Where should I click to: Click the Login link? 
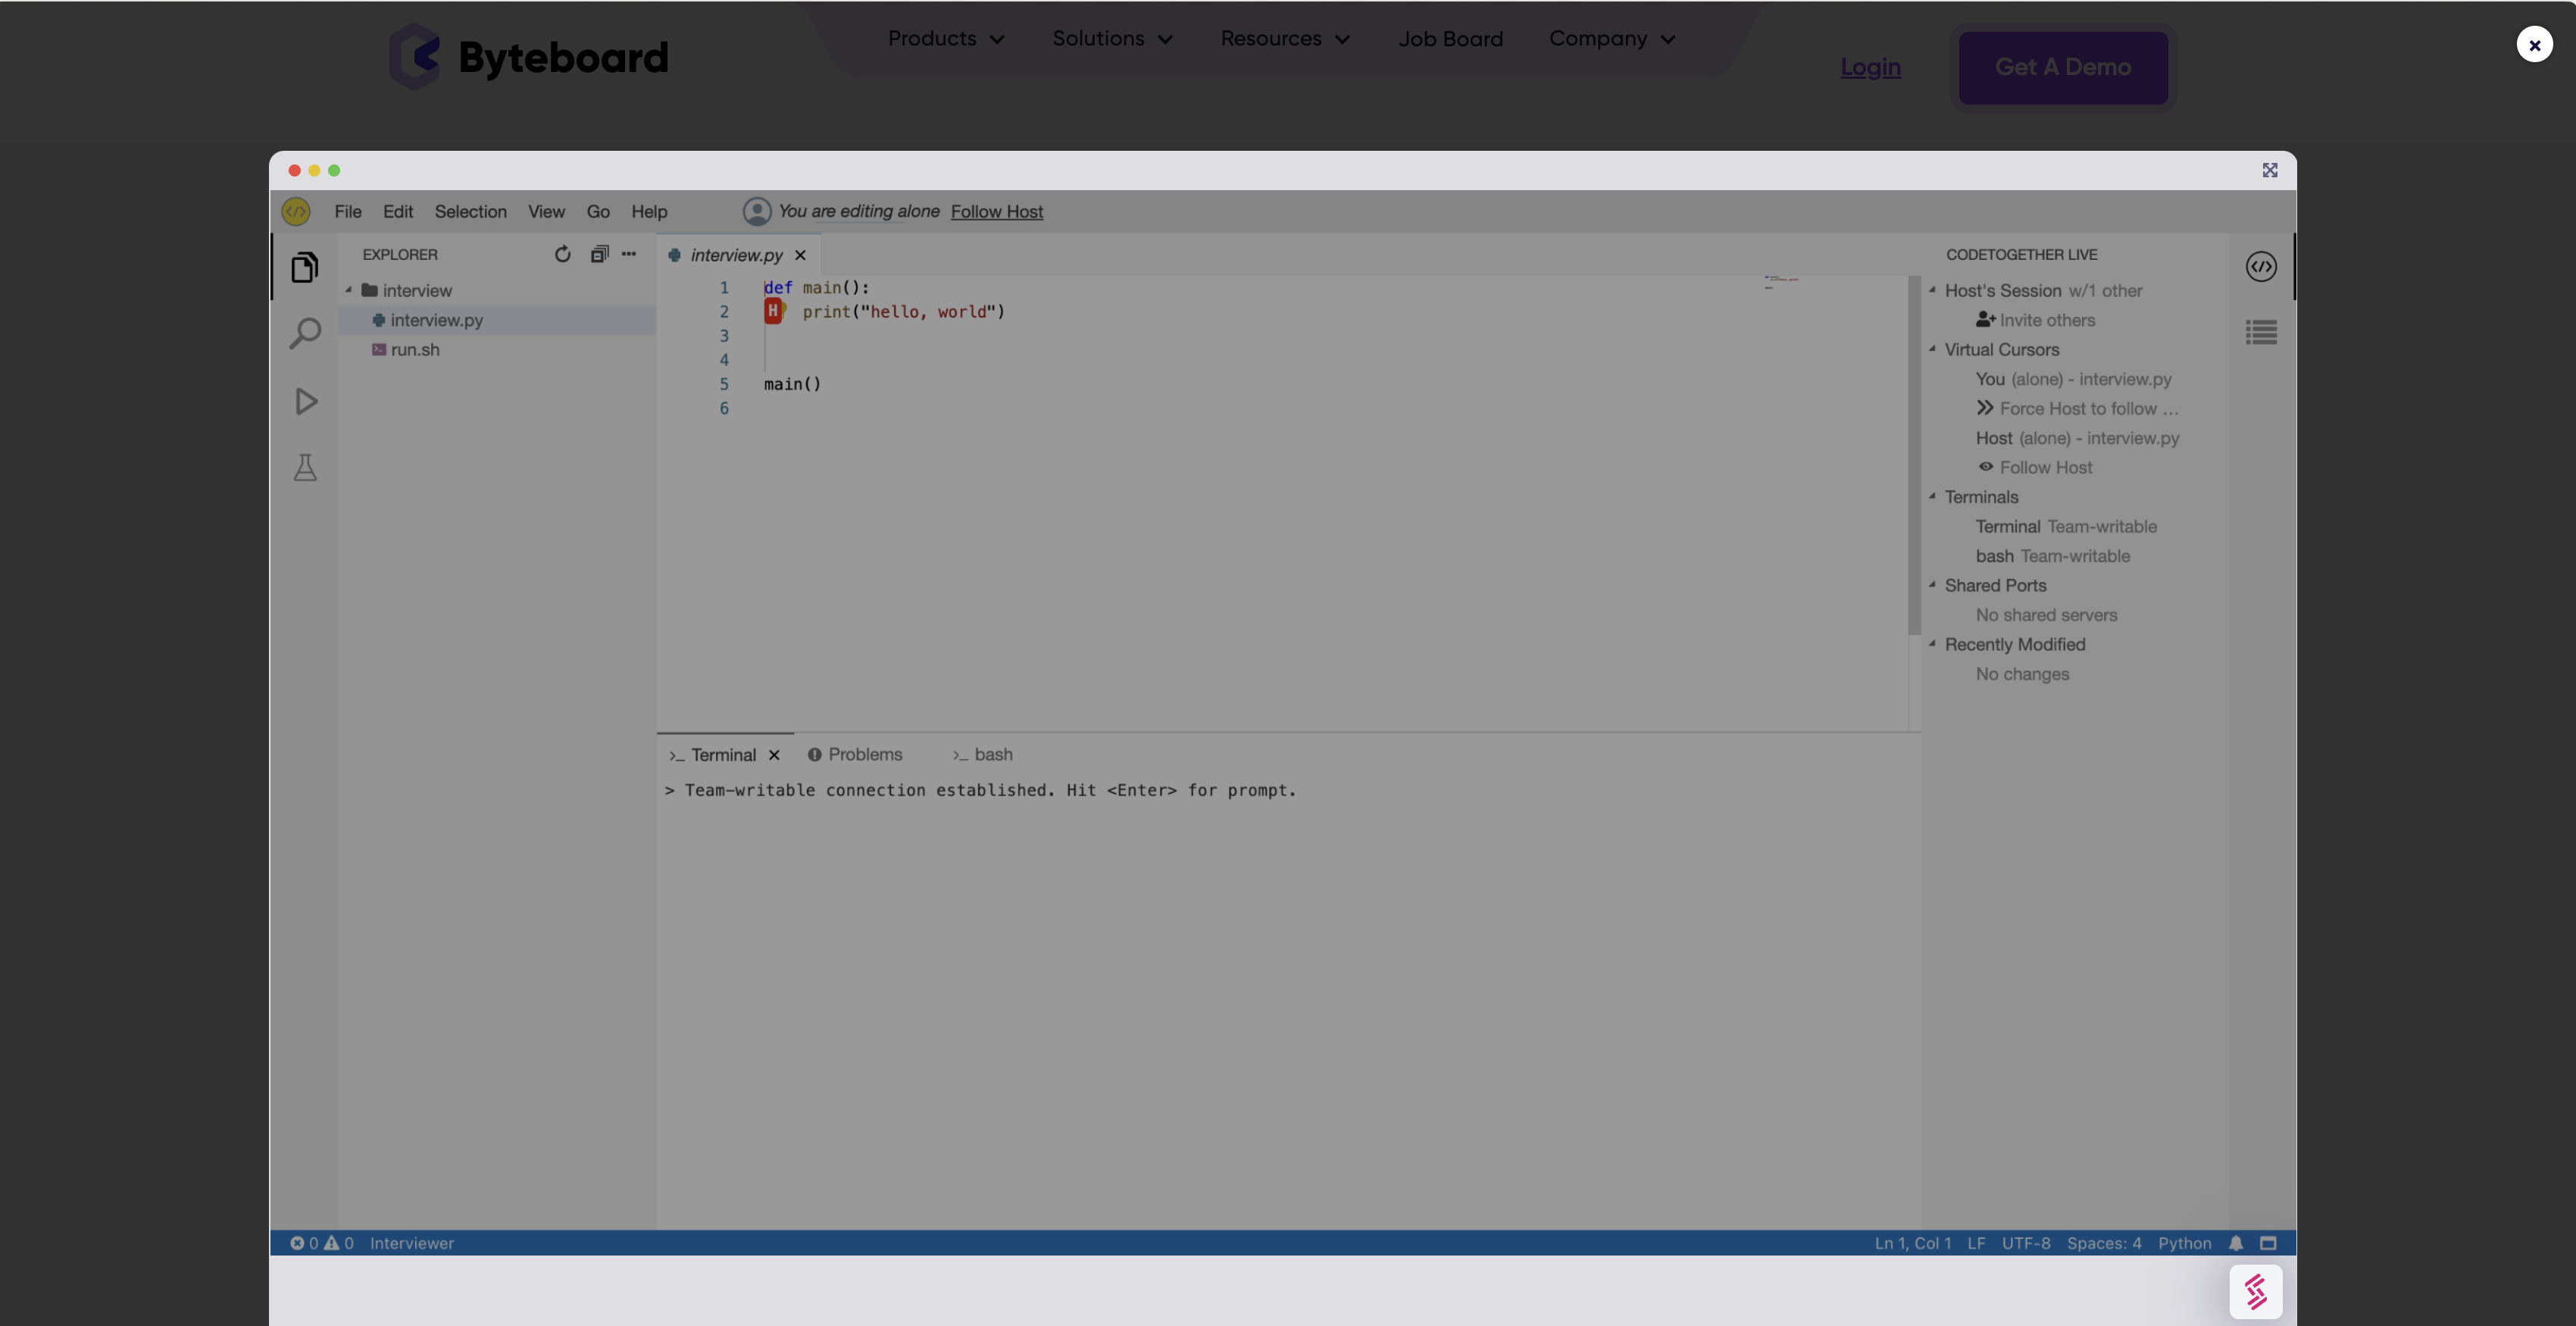1870,67
